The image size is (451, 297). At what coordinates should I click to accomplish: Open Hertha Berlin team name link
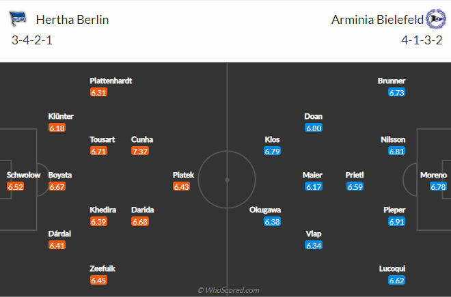pos(72,20)
